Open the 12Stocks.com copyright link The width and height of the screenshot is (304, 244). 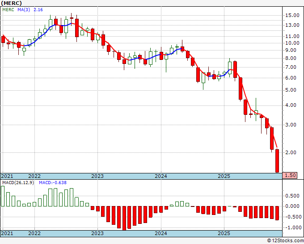285,241
